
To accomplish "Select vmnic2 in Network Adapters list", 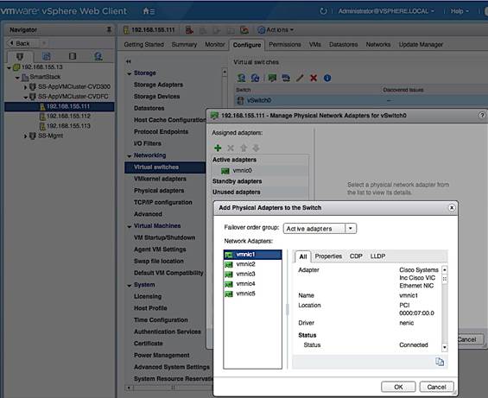I will pos(252,264).
